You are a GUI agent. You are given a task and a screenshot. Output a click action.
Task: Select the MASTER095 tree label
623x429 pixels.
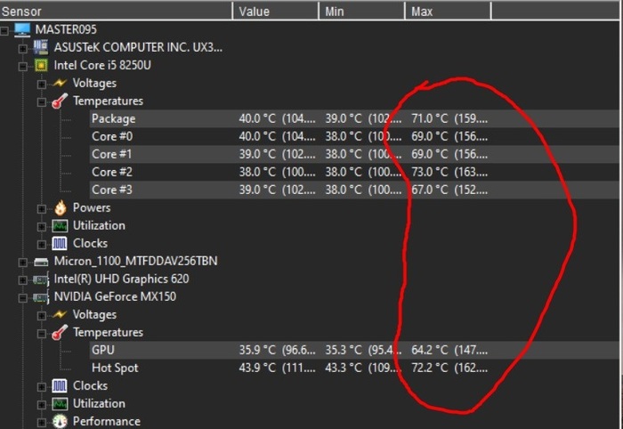pyautogui.click(x=66, y=29)
